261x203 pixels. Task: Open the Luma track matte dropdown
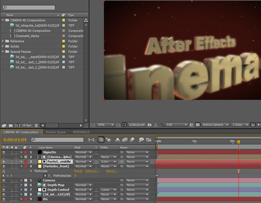(108, 189)
